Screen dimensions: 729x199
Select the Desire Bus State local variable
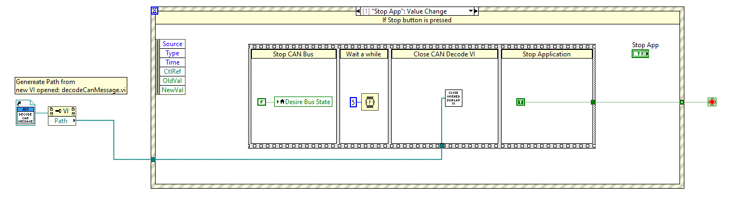pos(303,101)
